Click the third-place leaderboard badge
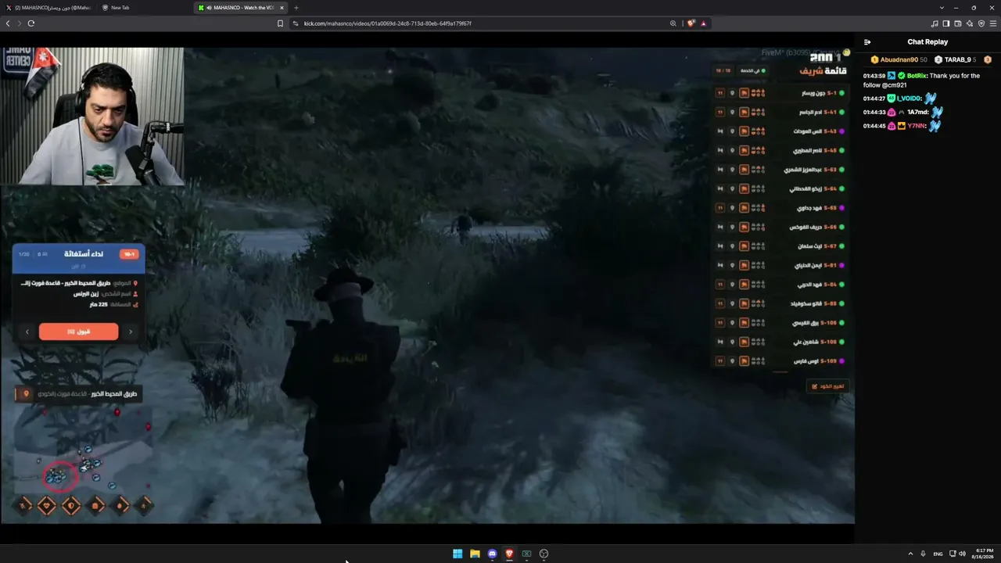Viewport: 1001px width, 563px height. (988, 59)
